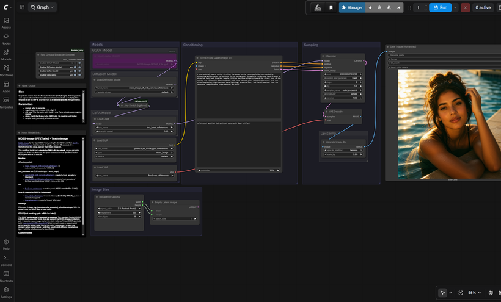Viewport: 501px width, 302px height.
Task: Adjust the scale_by value in Upscale Image By
Action: click(343, 154)
